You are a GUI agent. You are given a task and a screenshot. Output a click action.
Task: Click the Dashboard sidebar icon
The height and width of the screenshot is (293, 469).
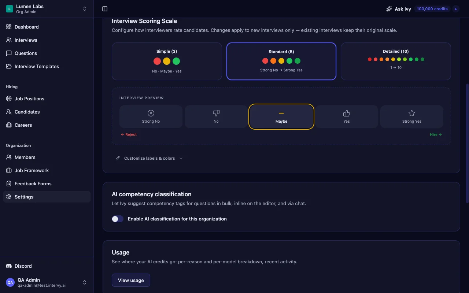coord(9,27)
